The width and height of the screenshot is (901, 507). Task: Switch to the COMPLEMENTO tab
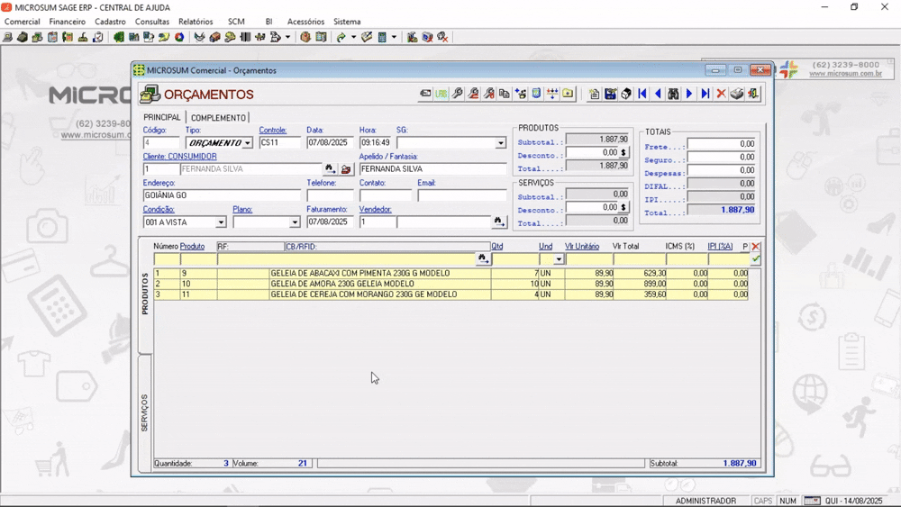tap(218, 117)
